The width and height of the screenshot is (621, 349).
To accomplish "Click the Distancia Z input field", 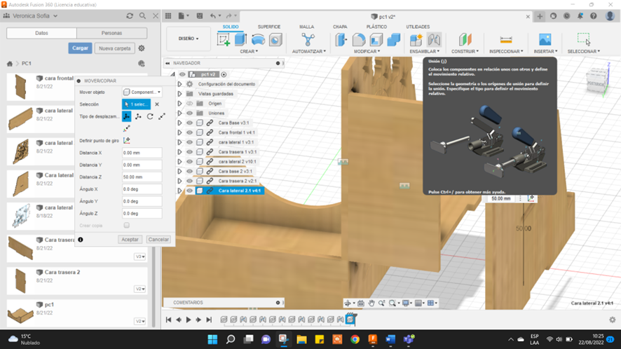I will [x=142, y=177].
